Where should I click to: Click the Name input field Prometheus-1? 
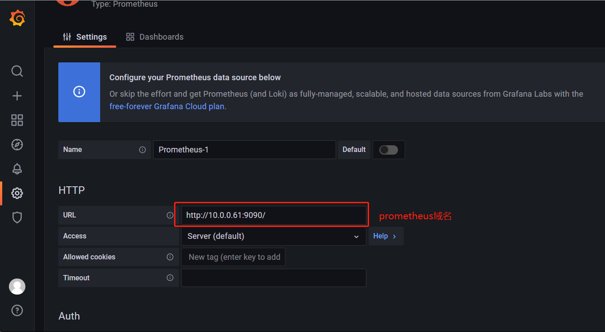coord(244,150)
